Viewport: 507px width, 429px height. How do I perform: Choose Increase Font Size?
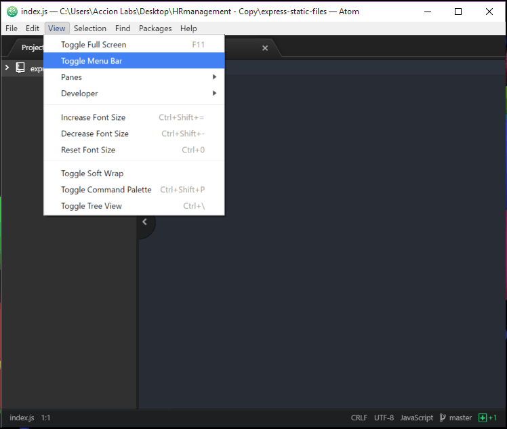(93, 117)
